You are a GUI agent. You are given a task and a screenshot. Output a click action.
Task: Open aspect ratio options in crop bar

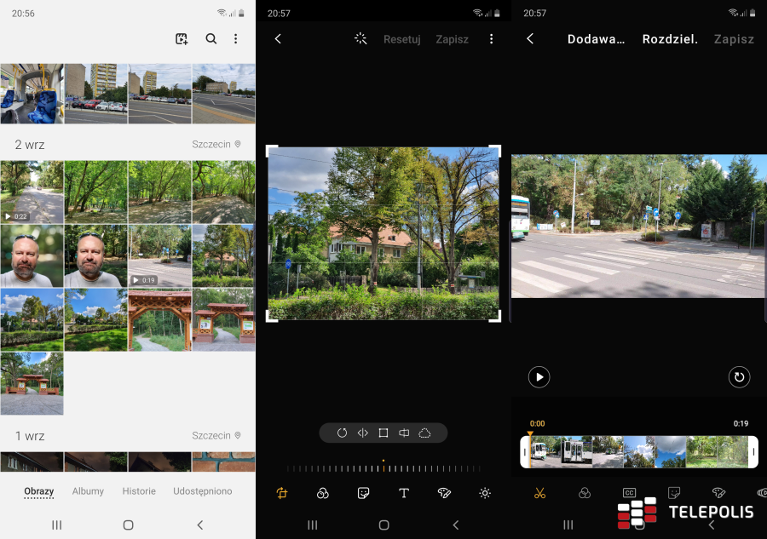click(x=384, y=433)
